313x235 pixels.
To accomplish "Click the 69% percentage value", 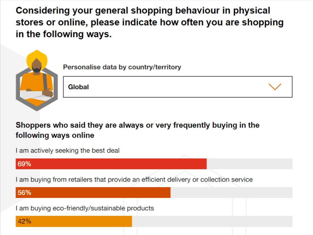I will [x=24, y=164].
